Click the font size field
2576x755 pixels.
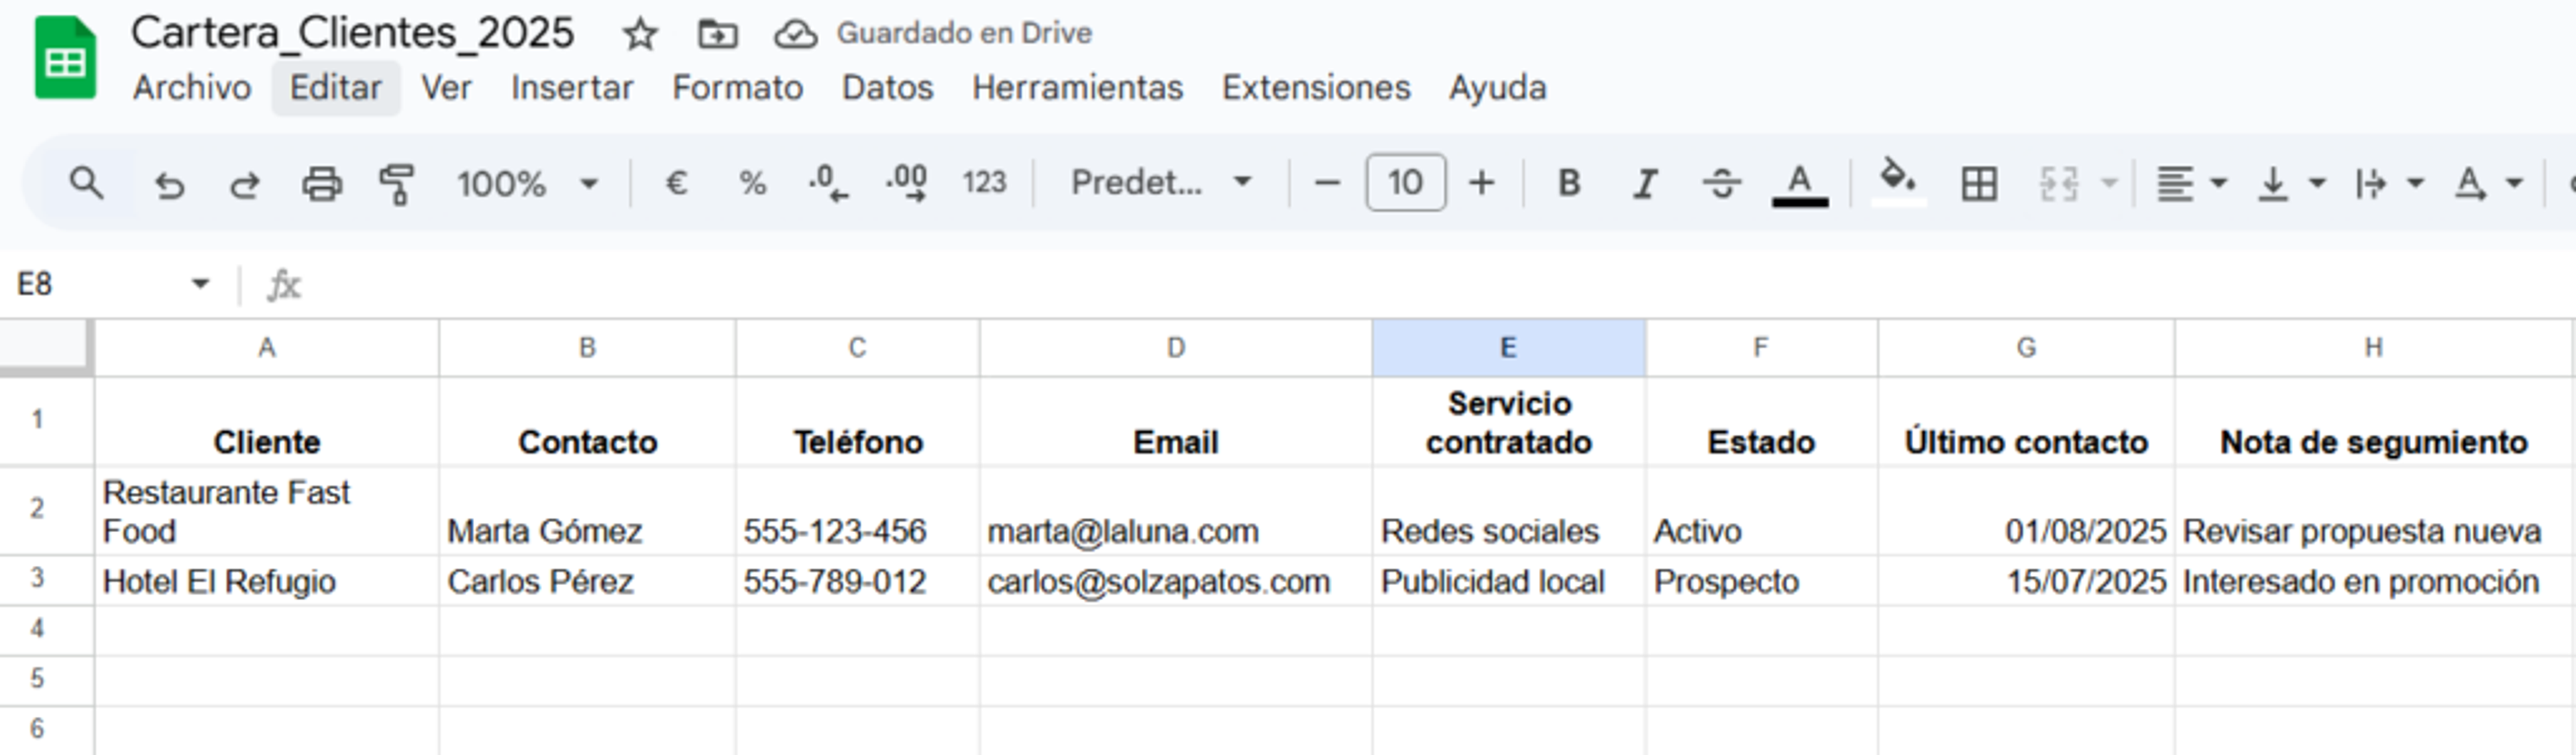point(1405,182)
